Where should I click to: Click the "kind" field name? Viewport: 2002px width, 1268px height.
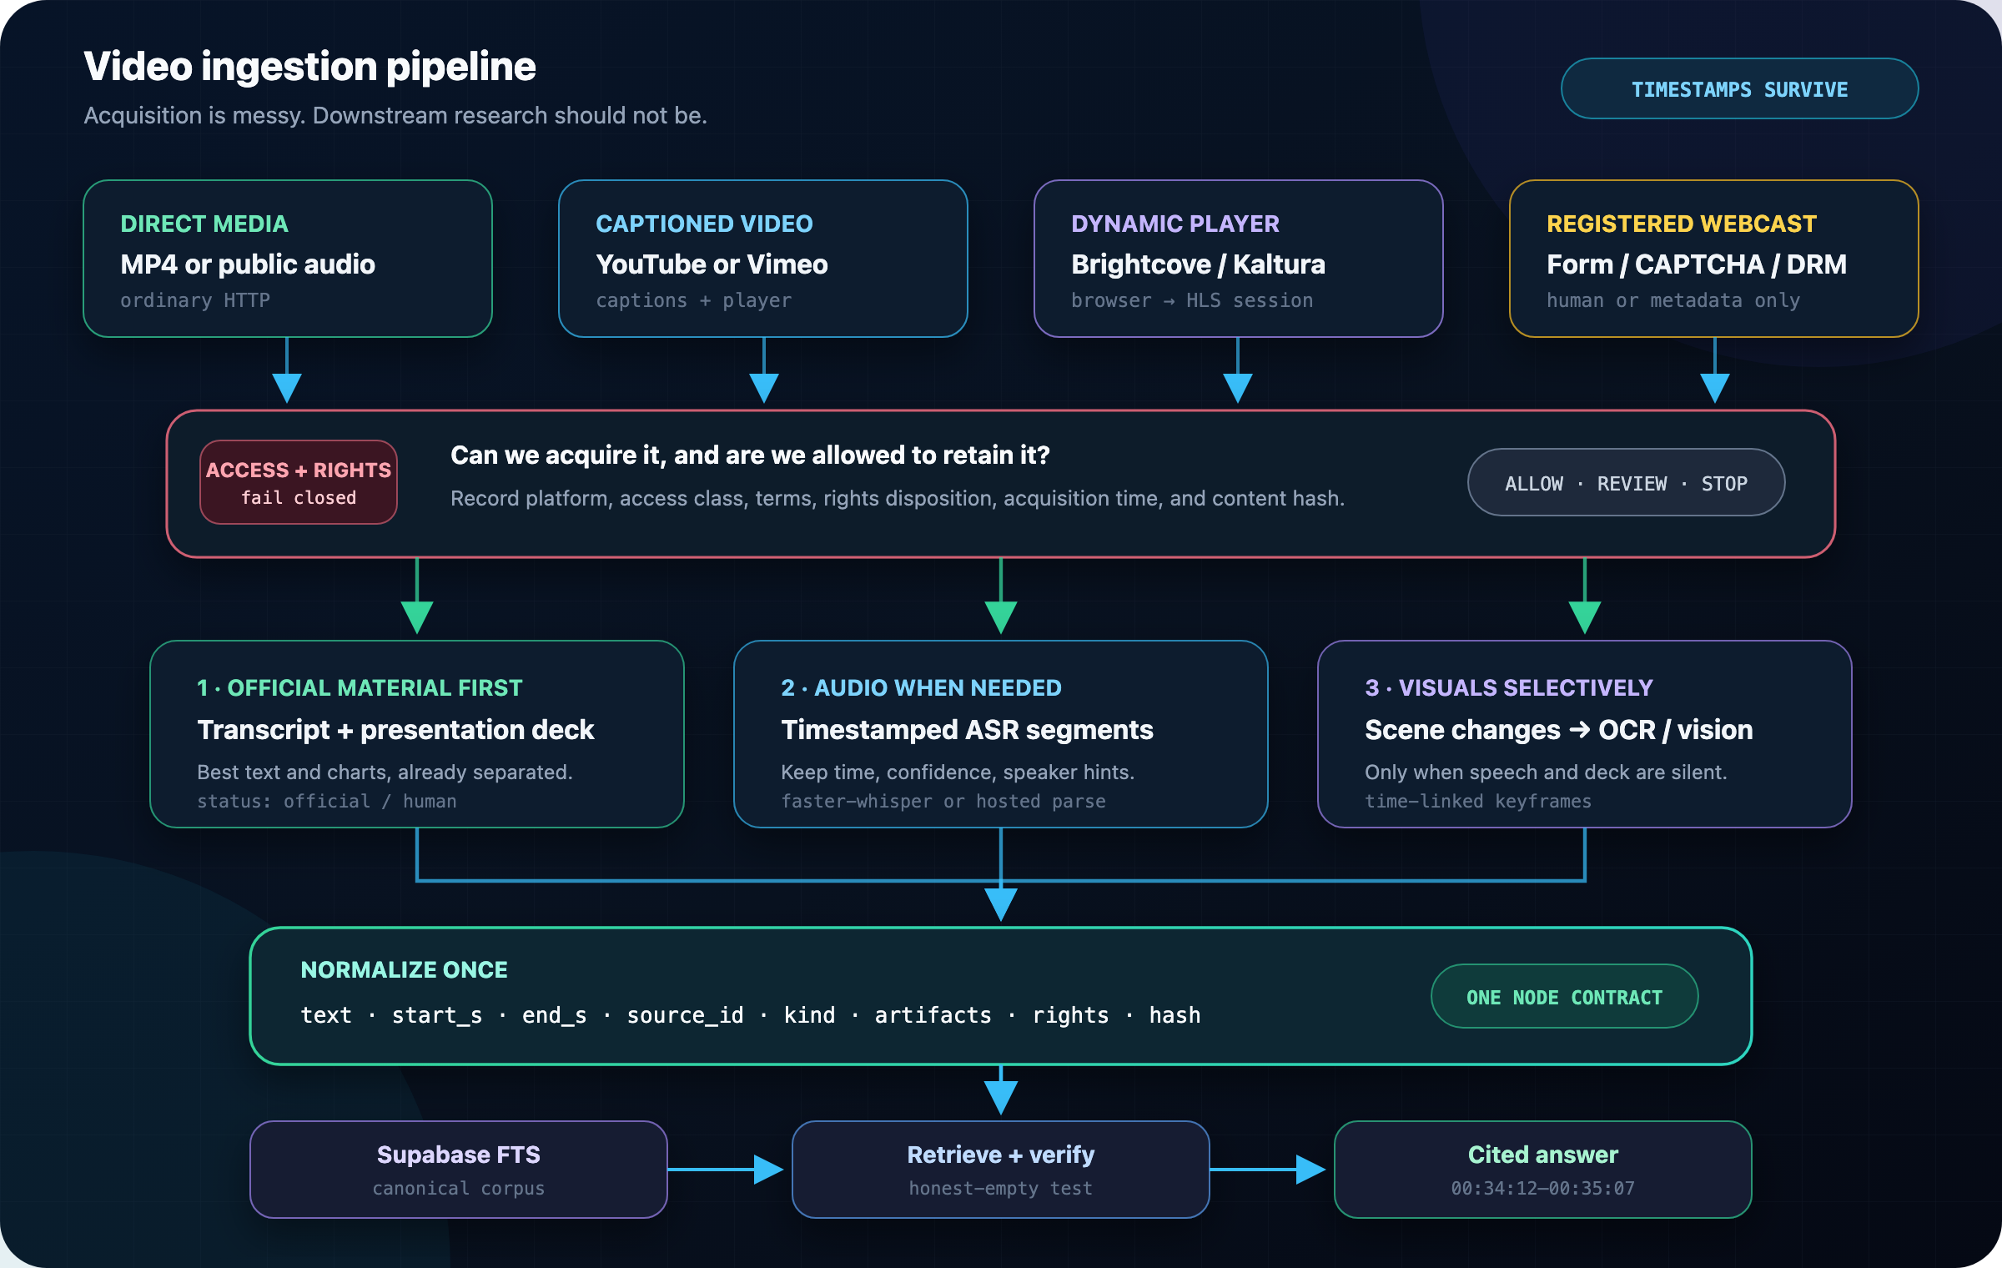(x=809, y=1015)
